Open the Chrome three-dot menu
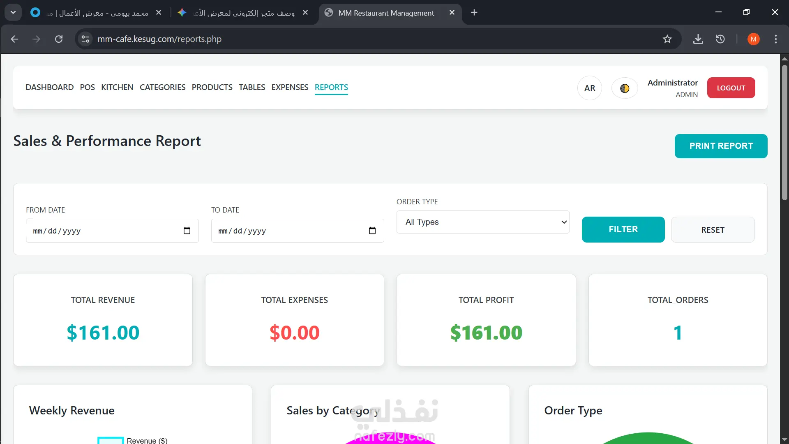 [x=776, y=39]
